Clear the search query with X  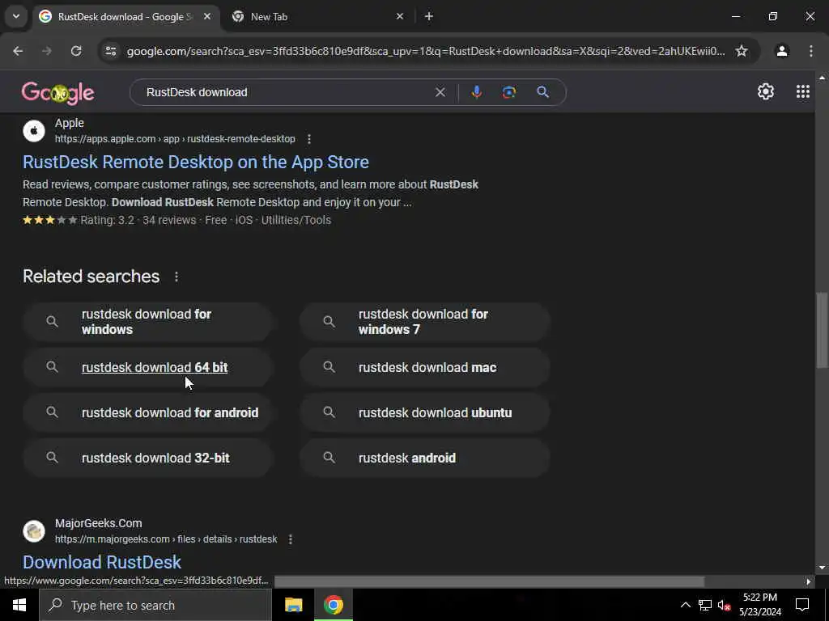coord(440,92)
